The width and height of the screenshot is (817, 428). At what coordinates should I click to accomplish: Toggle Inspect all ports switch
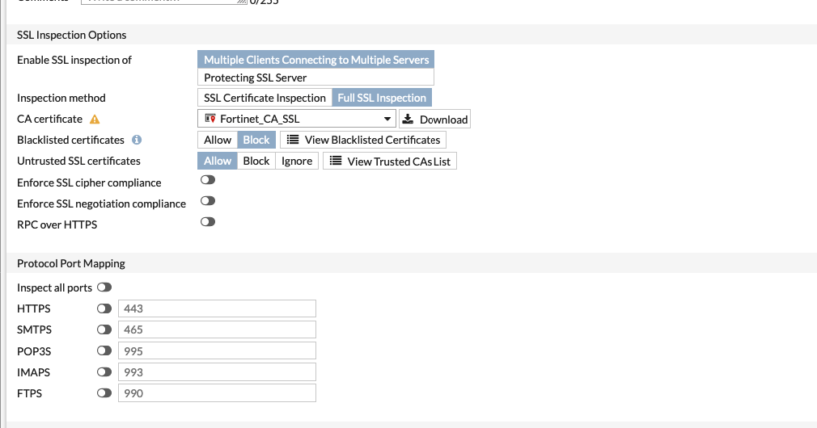[x=104, y=287]
